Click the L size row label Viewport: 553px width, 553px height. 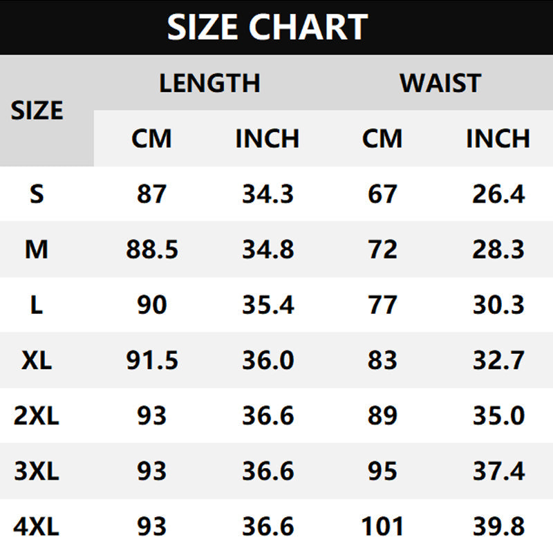click(37, 305)
